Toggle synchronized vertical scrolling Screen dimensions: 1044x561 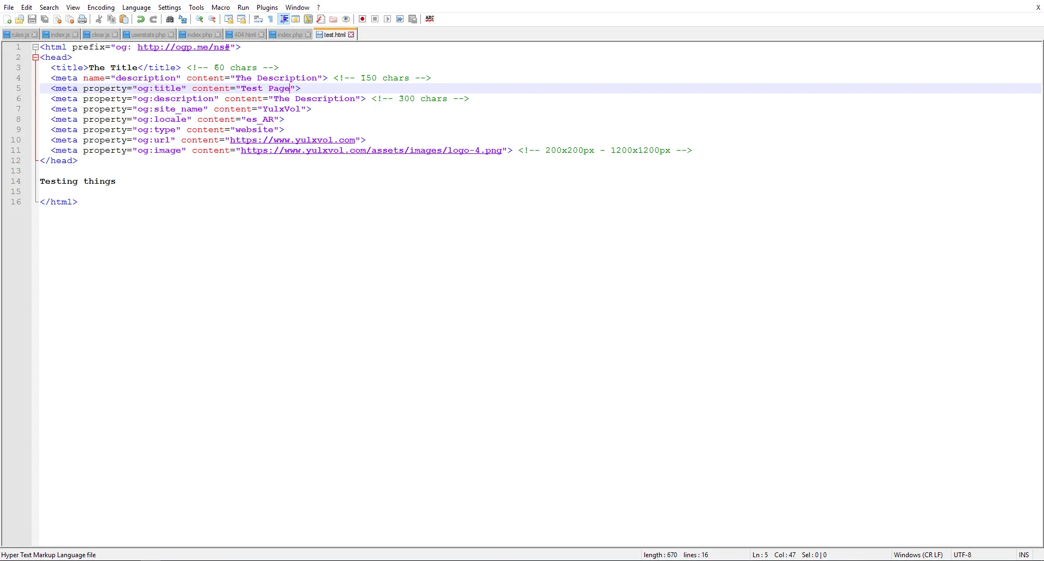[x=229, y=19]
